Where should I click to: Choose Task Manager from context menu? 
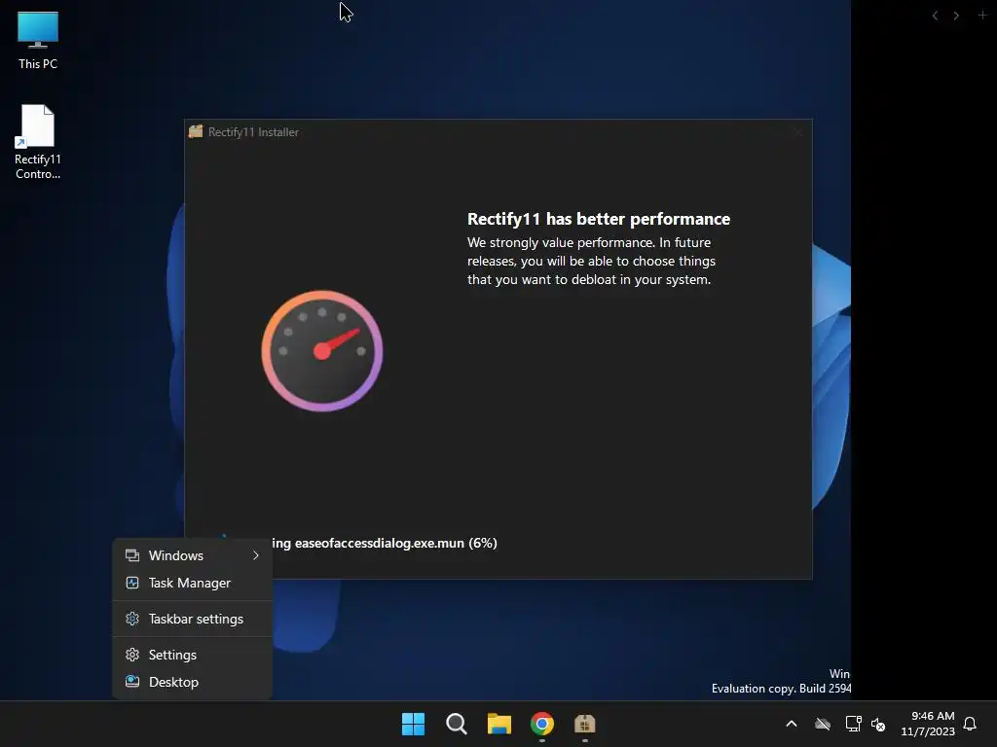point(193,584)
